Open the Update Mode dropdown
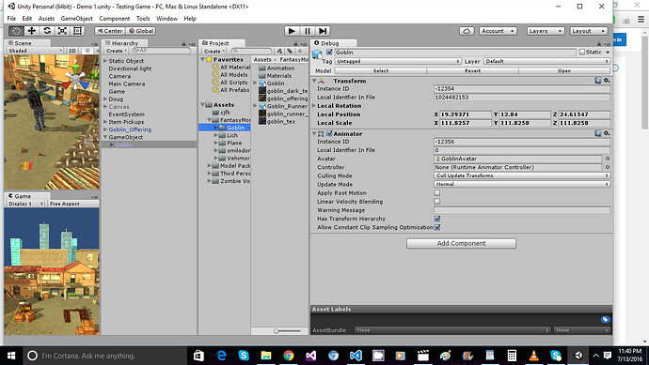The width and height of the screenshot is (649, 365). pyautogui.click(x=522, y=184)
